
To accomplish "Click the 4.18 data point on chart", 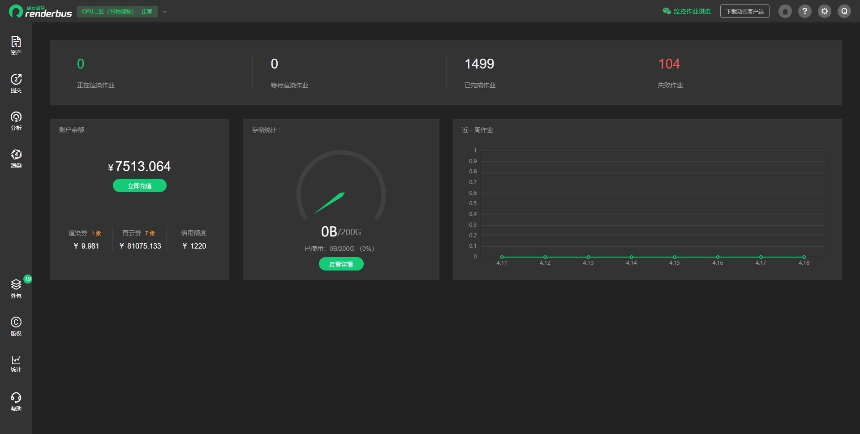I will click(804, 257).
